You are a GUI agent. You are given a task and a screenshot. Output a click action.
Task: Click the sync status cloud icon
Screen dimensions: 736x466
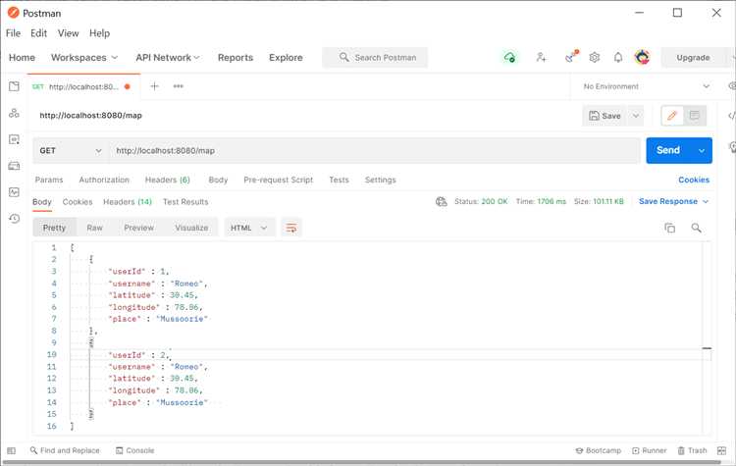(x=508, y=57)
